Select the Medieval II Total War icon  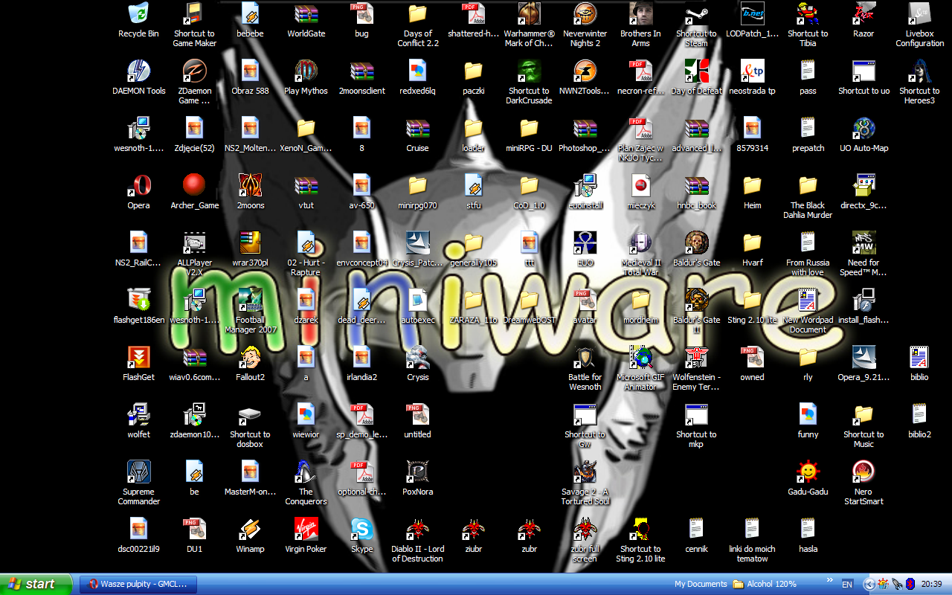click(640, 243)
